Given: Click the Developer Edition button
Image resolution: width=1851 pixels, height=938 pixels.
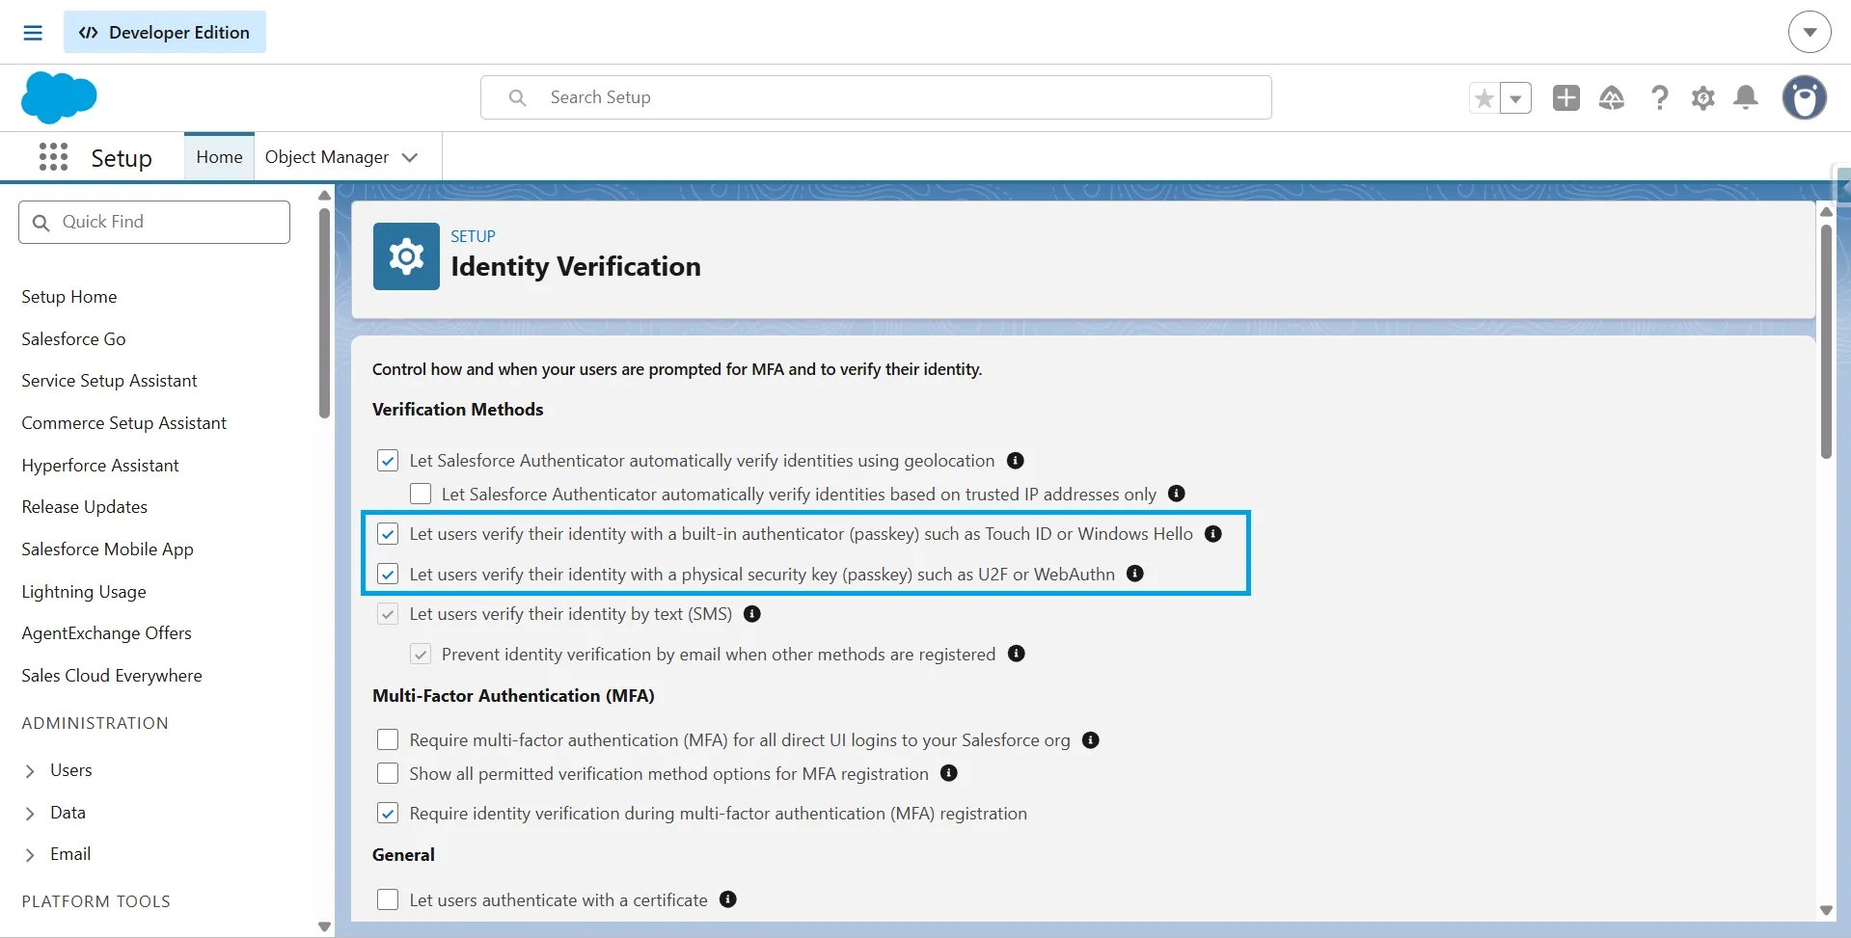Looking at the screenshot, I should coord(165,33).
